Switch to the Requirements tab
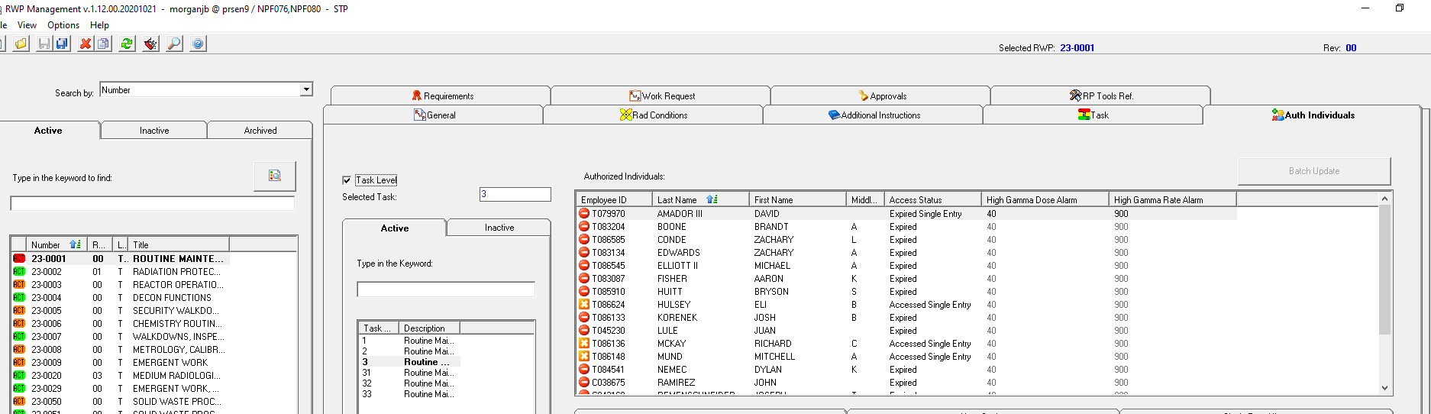 [441, 95]
